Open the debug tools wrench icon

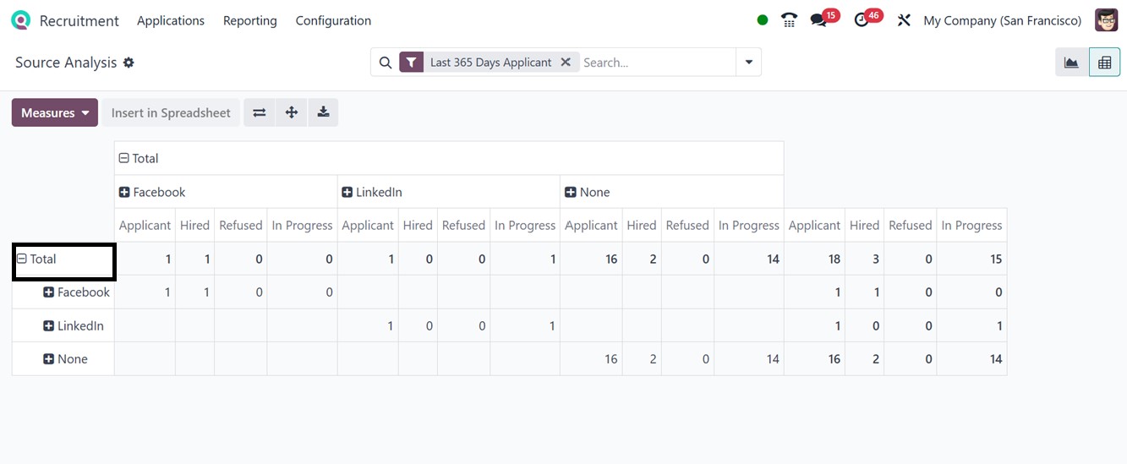pos(904,20)
